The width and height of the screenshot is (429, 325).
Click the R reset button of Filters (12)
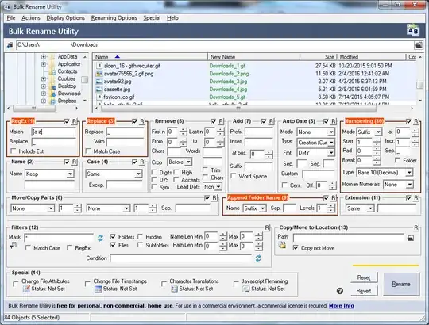(267, 227)
